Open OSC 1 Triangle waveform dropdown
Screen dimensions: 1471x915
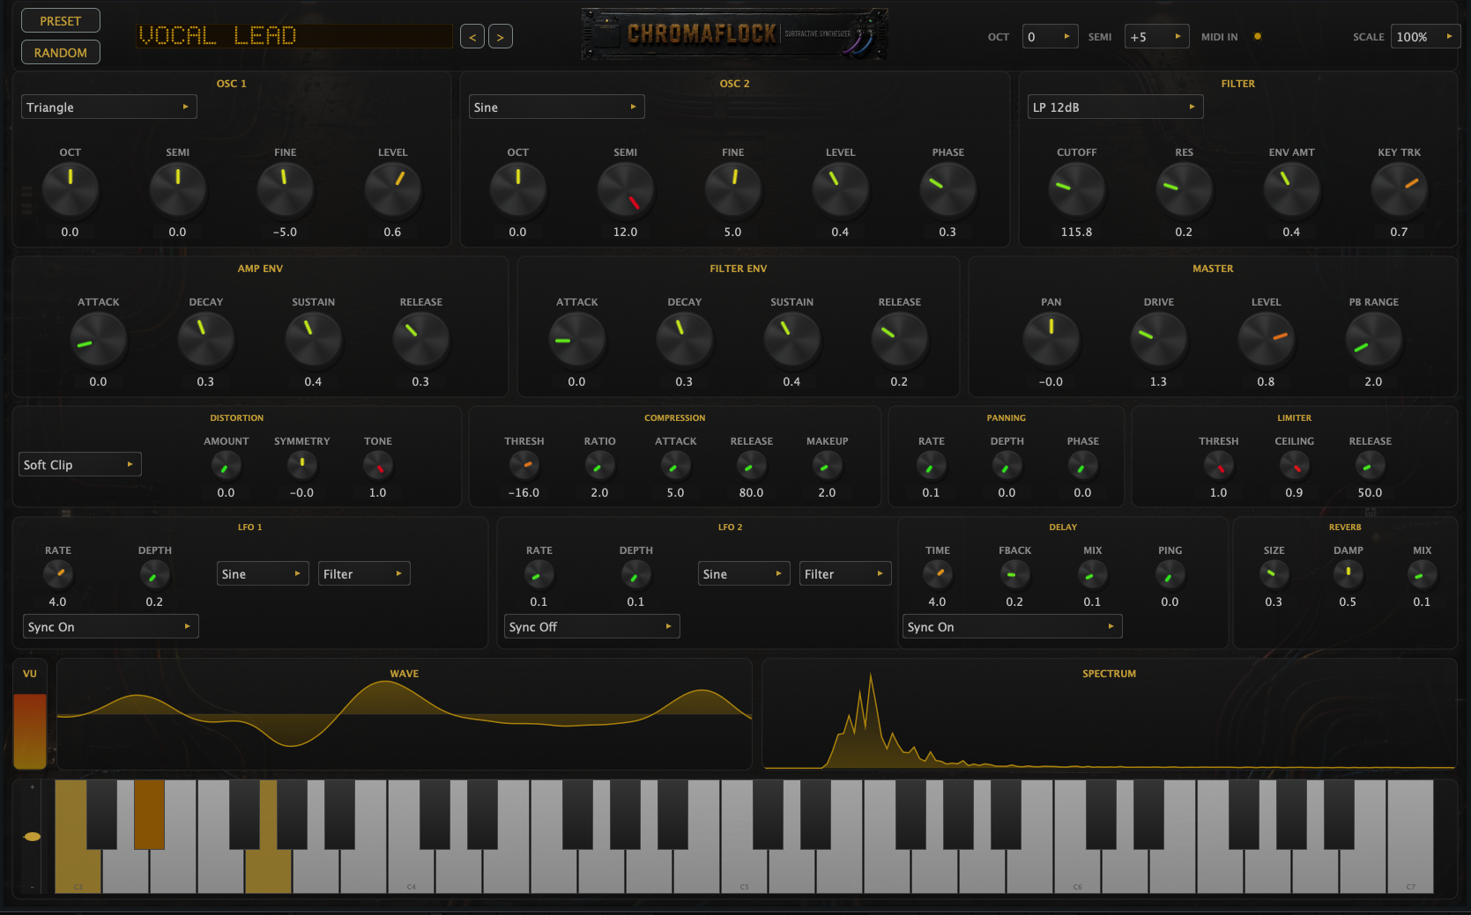[108, 107]
